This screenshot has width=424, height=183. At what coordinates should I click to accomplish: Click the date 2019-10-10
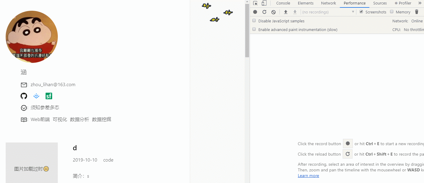[x=85, y=160]
